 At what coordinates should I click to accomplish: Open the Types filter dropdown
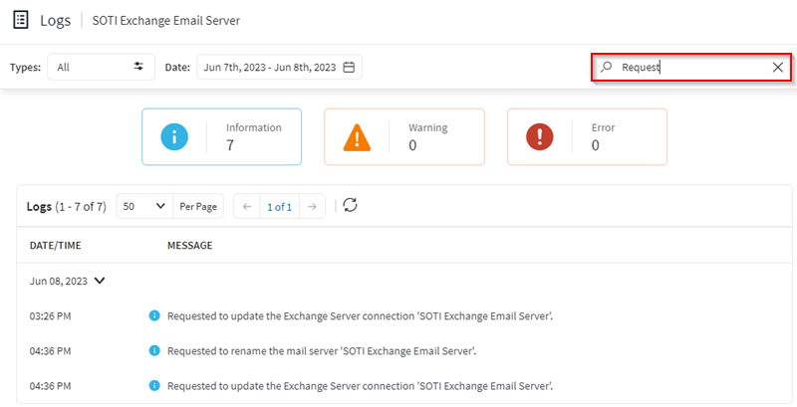point(100,68)
